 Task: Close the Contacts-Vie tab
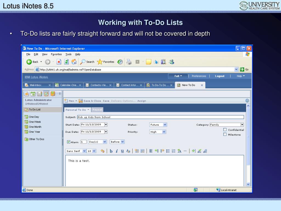tap(110, 85)
